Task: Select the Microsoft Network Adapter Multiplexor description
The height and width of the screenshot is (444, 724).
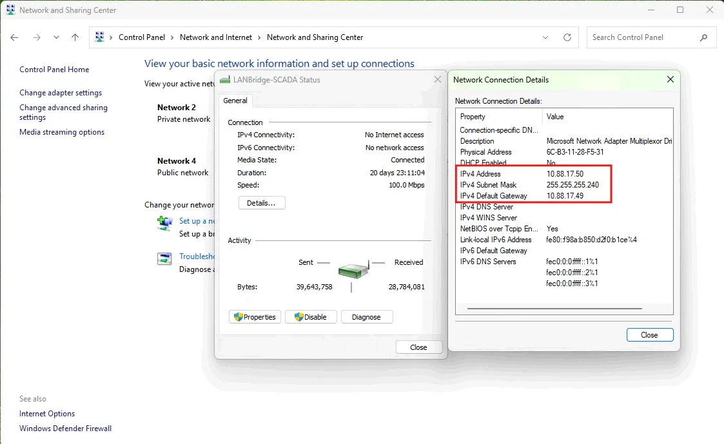Action: coord(609,141)
